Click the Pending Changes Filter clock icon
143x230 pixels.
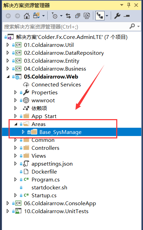(x=55, y=16)
